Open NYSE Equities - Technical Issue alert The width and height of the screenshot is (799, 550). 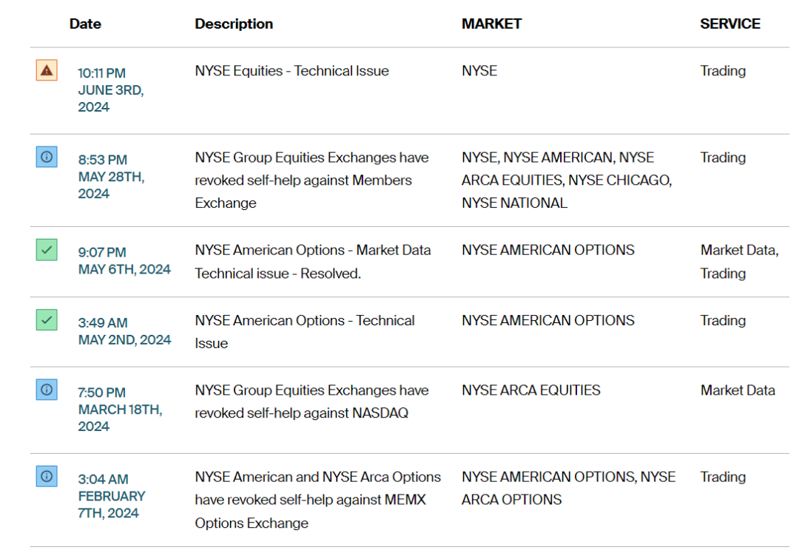click(x=291, y=71)
